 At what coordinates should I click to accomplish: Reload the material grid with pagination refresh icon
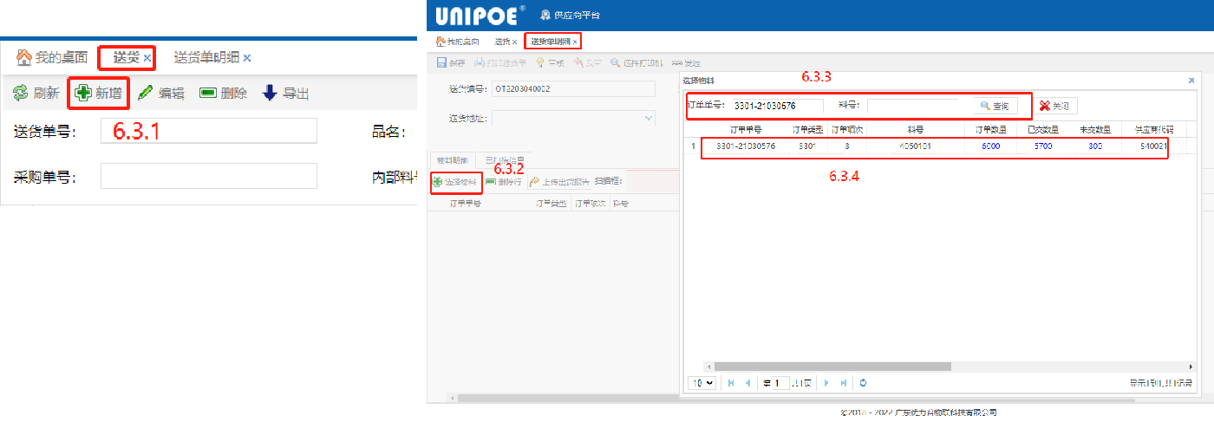(863, 382)
